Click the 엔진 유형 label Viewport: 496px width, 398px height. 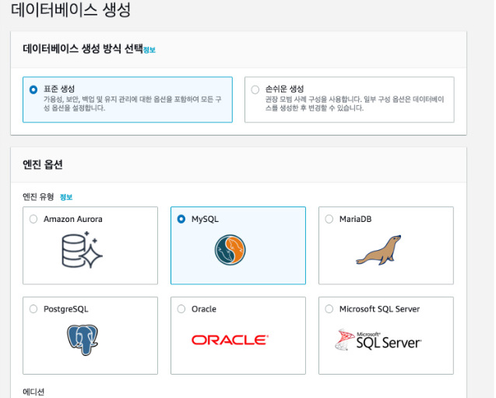[x=38, y=197]
